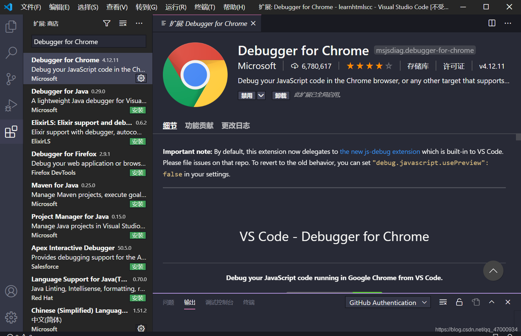Switch to the 细节 details tab
Image resolution: width=521 pixels, height=336 pixels.
[170, 126]
